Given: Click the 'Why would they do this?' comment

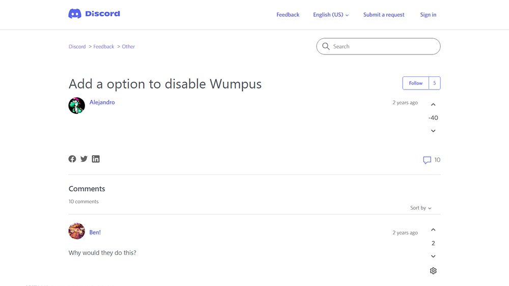Looking at the screenshot, I should point(102,253).
